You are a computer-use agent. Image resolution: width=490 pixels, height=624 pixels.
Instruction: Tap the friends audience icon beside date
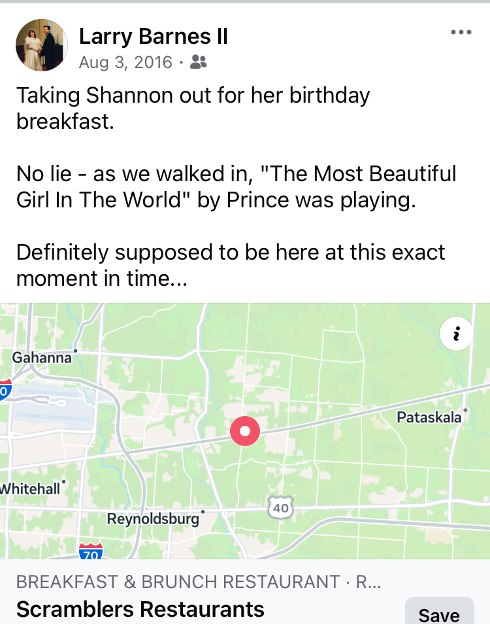[197, 62]
